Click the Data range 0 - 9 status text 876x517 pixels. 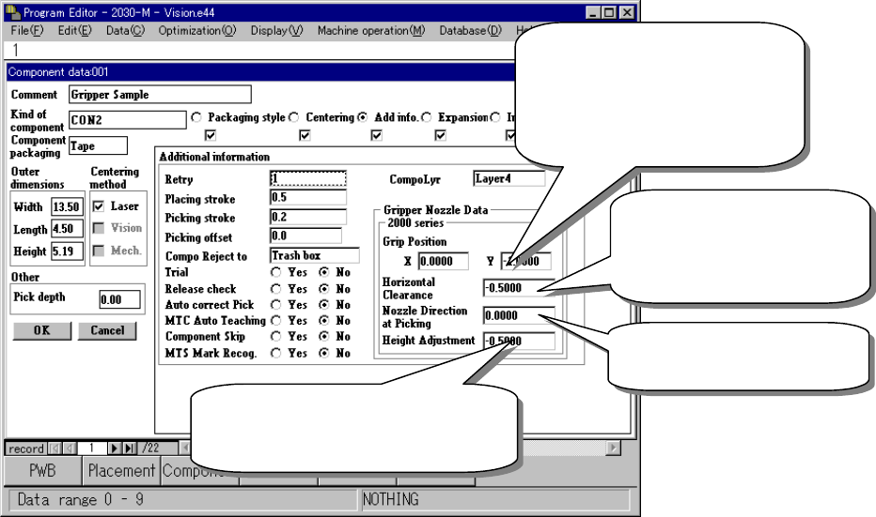(x=80, y=500)
